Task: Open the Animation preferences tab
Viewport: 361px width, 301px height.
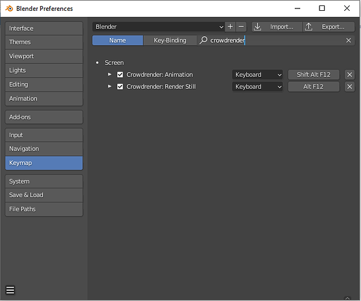Action: pyautogui.click(x=44, y=99)
